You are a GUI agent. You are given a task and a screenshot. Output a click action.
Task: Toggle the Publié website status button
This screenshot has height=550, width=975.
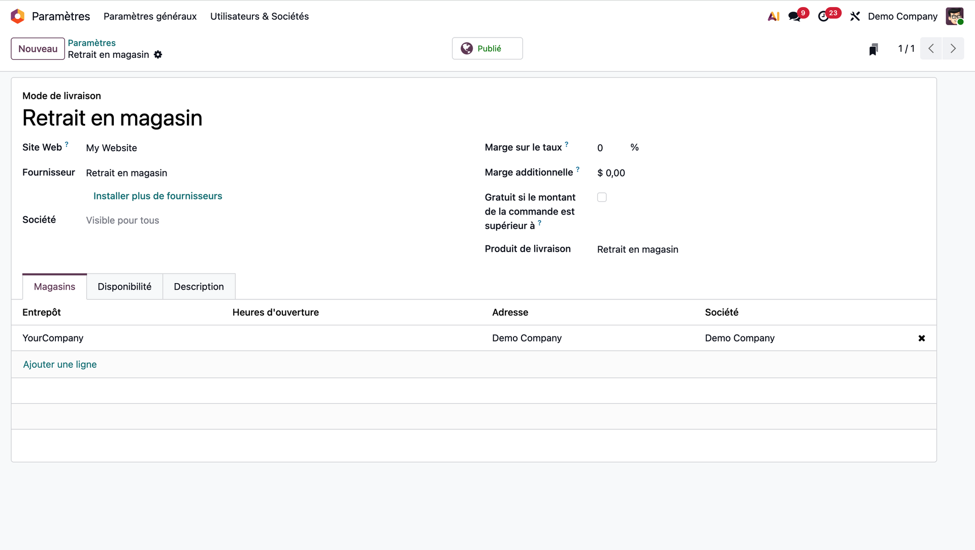click(487, 49)
